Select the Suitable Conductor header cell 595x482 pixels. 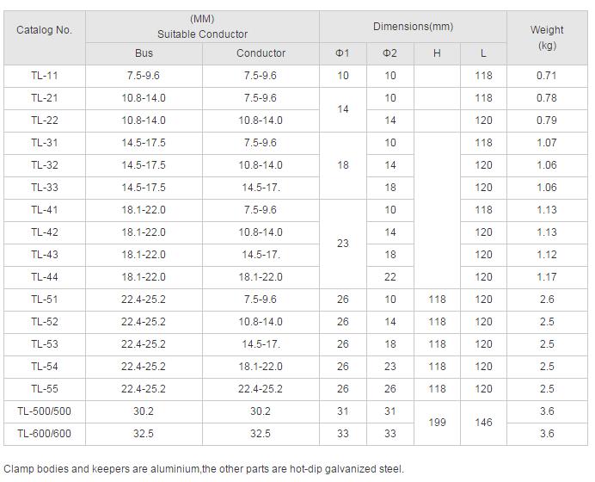click(202, 27)
